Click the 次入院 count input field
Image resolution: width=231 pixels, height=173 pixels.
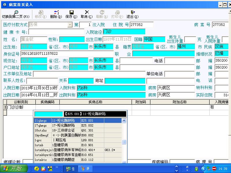[85, 25]
